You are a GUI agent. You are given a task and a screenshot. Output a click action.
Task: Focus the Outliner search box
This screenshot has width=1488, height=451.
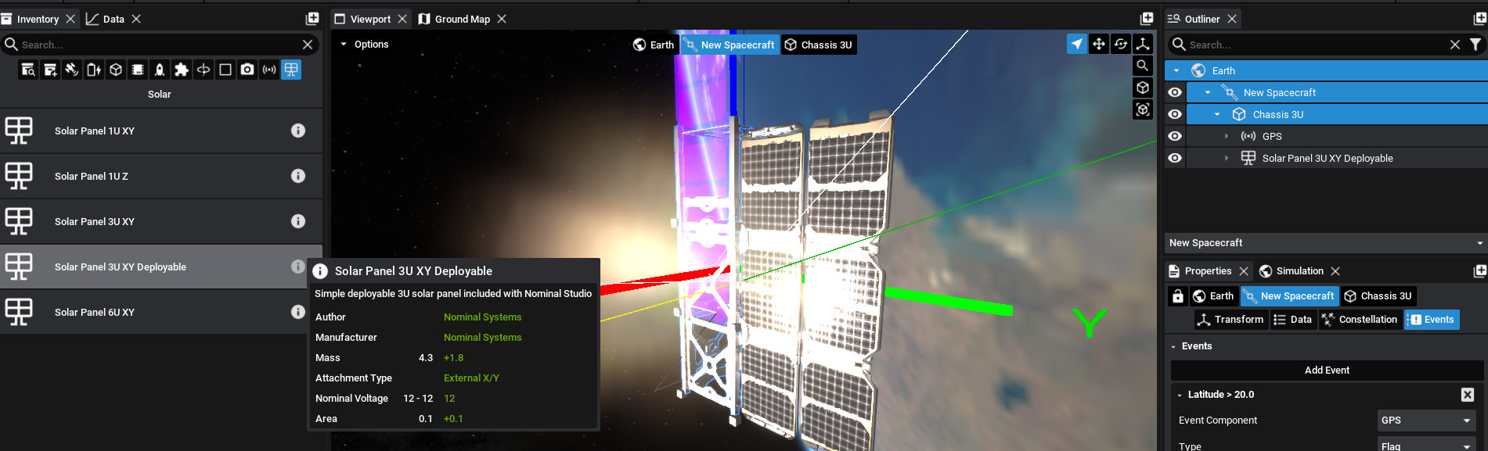[1315, 45]
